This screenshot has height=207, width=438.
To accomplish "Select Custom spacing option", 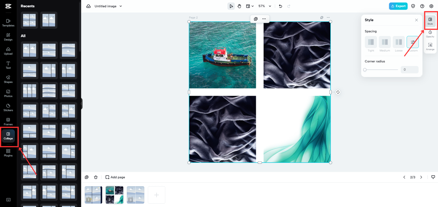I will (x=413, y=42).
